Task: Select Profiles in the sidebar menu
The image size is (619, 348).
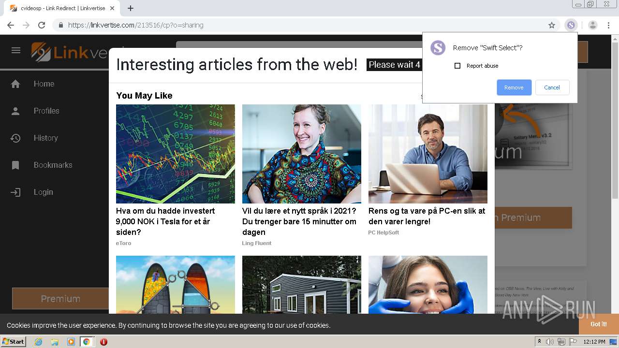Action: coord(46,111)
